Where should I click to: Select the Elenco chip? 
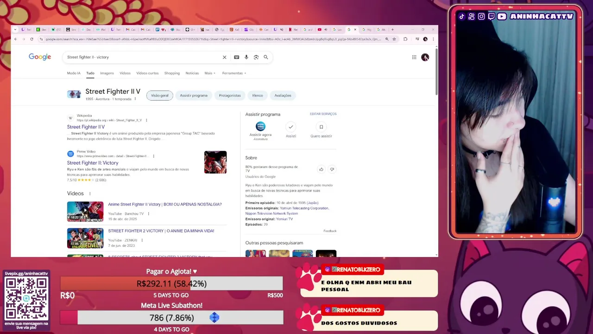258,95
